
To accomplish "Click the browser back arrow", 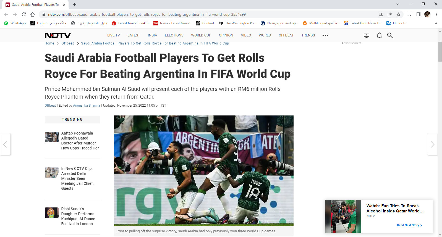I will pos(6,14).
